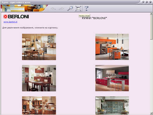Enlarge the dark wood dining kitchen thumbnail
Screen dimensions: 153x115
pyautogui.click(x=39, y=78)
